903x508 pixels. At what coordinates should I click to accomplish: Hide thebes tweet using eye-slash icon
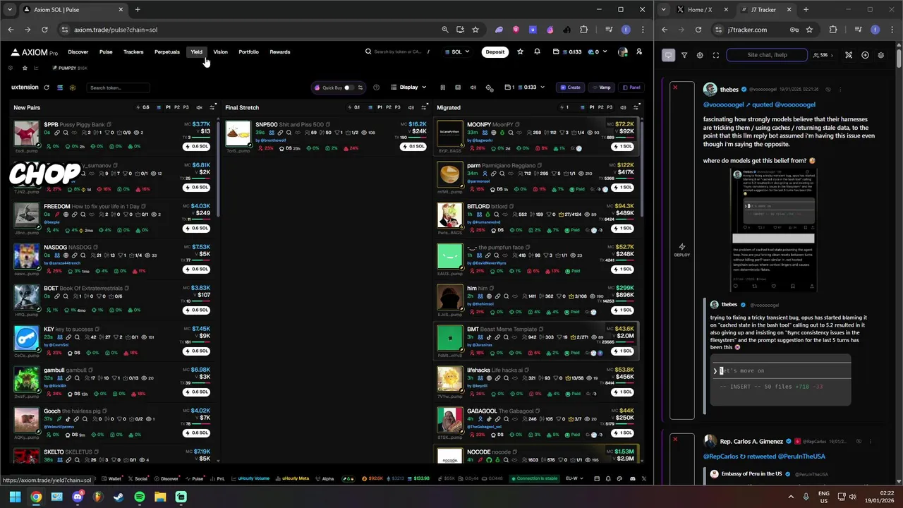828,90
